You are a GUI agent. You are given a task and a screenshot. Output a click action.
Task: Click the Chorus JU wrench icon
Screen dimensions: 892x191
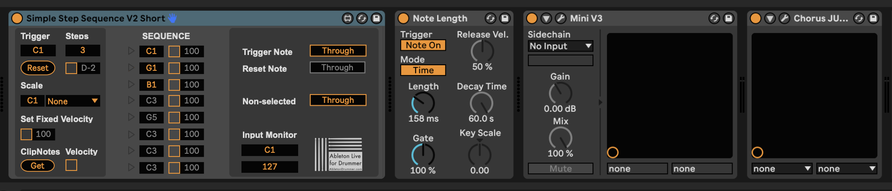(x=784, y=18)
